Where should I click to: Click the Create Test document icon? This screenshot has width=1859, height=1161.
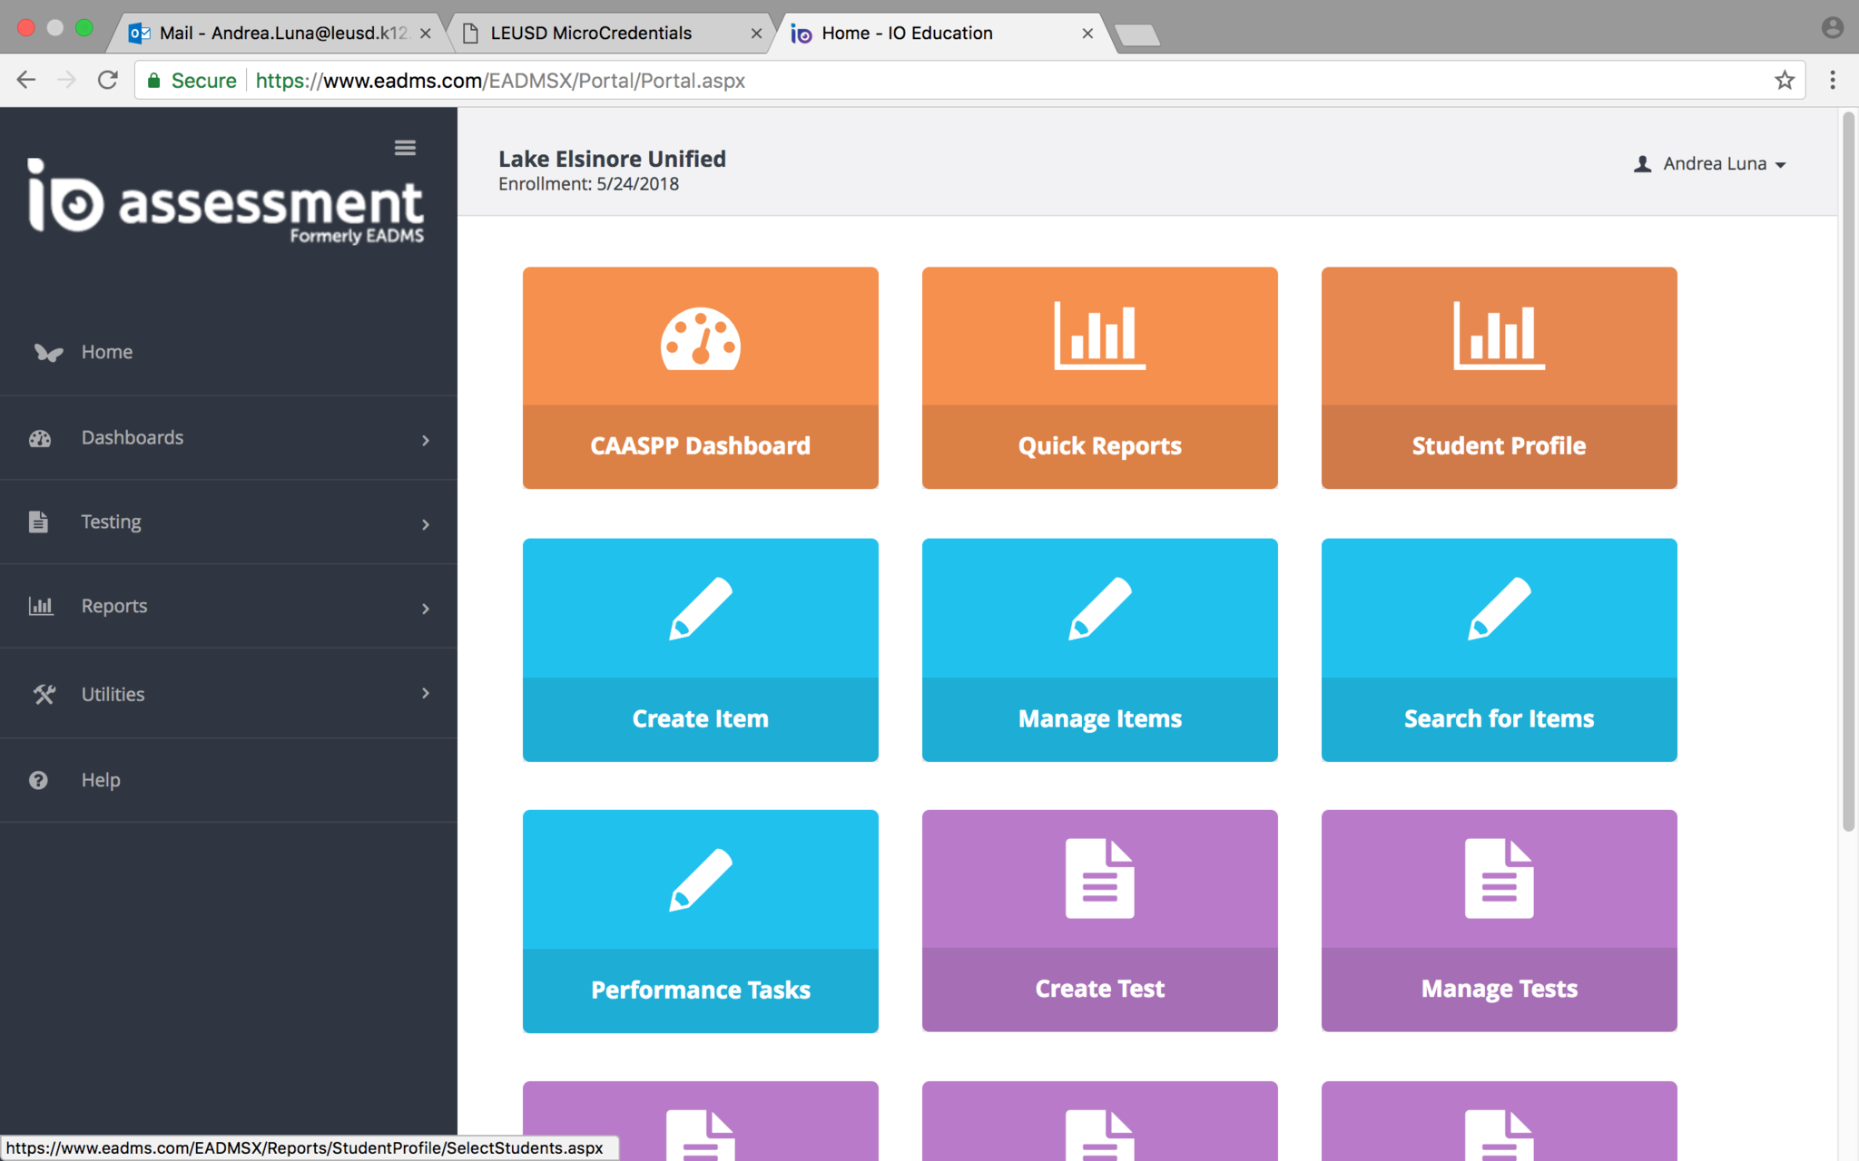pos(1099,878)
